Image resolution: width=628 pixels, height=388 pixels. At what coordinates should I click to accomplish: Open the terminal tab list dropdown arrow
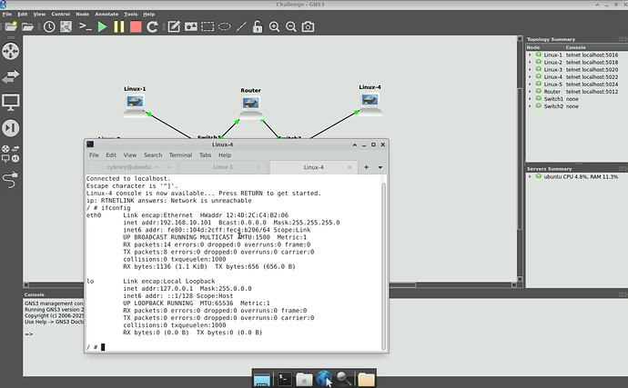[x=380, y=167]
